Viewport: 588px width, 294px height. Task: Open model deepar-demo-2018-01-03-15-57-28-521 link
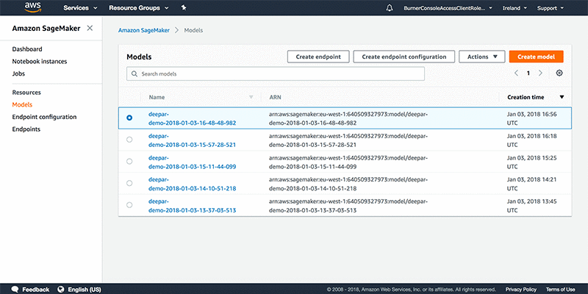click(x=192, y=140)
